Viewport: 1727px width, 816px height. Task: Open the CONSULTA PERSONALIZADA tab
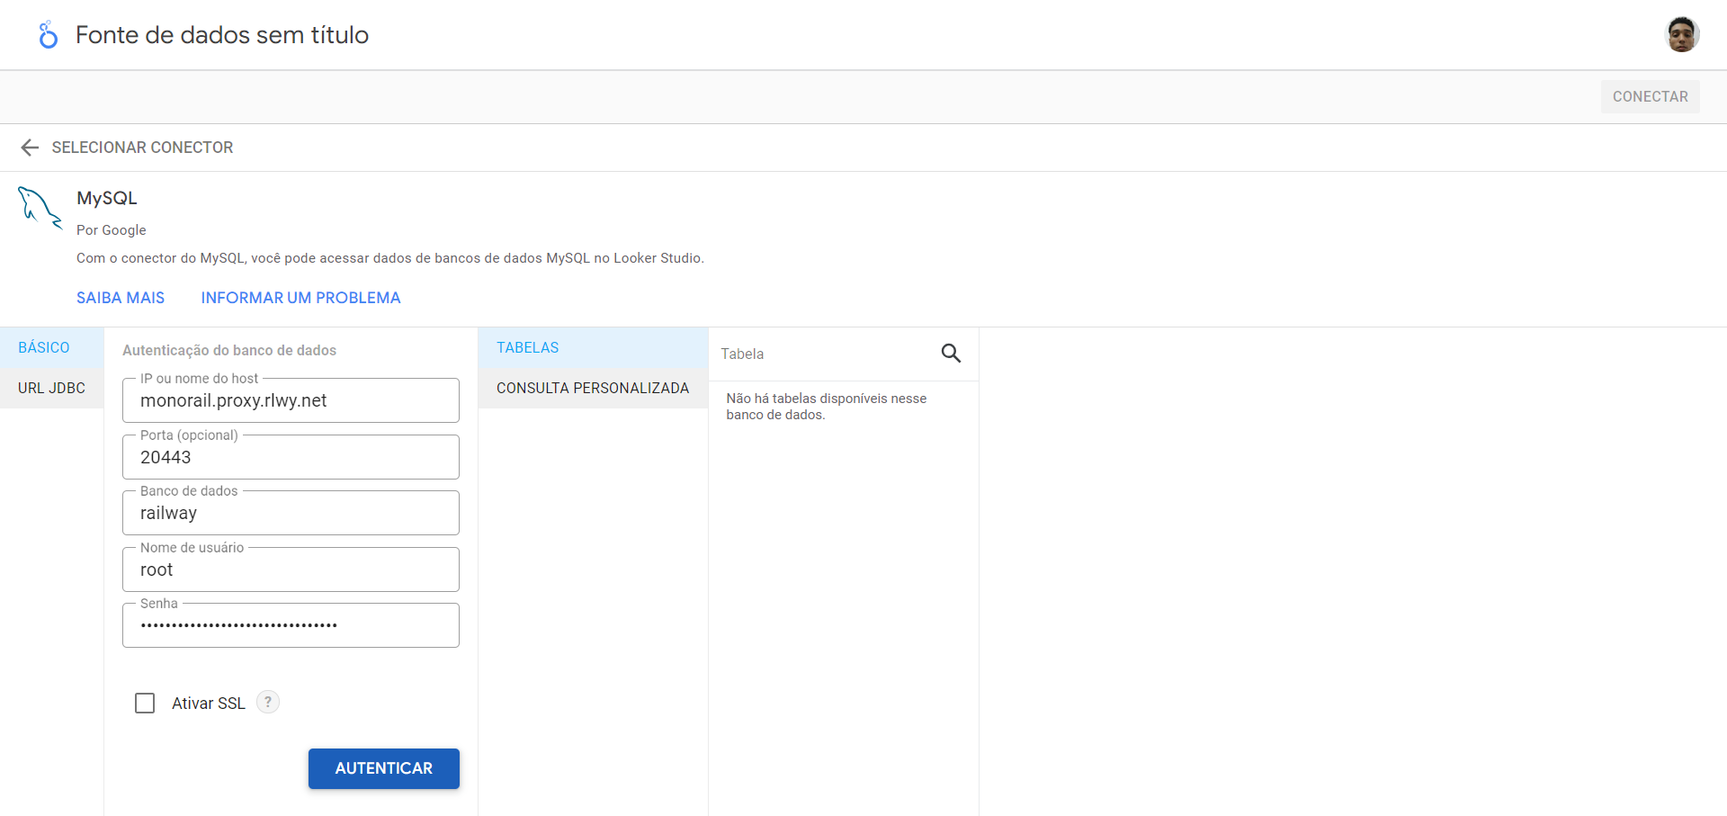coord(593,388)
